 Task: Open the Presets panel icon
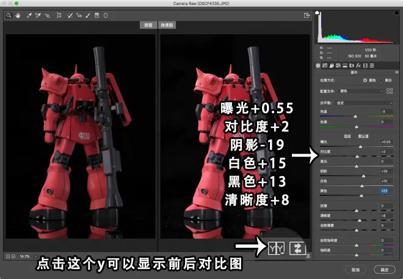[x=372, y=65]
